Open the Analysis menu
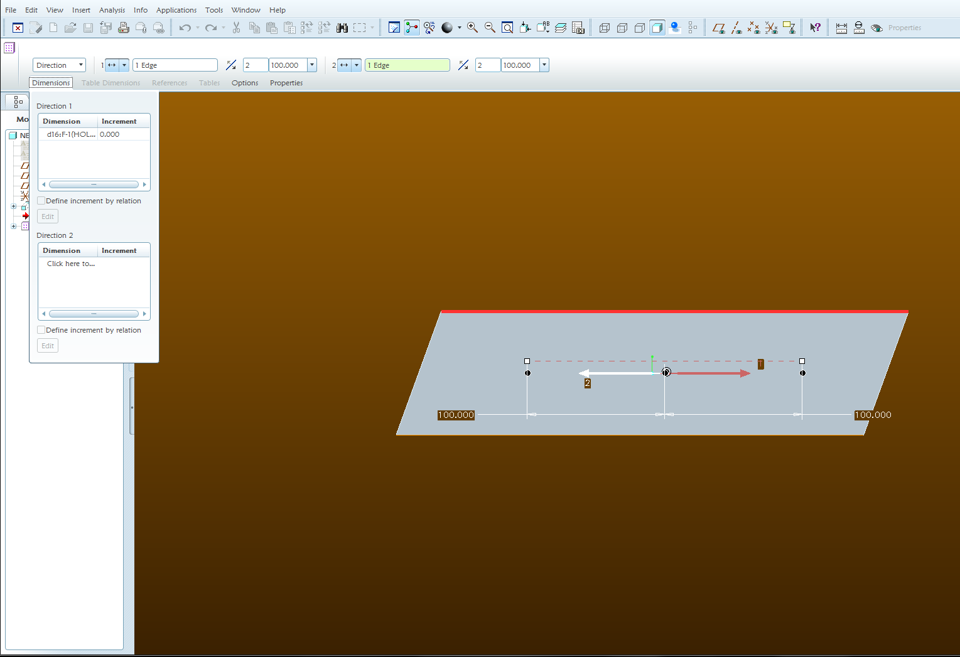The image size is (960, 657). tap(112, 10)
